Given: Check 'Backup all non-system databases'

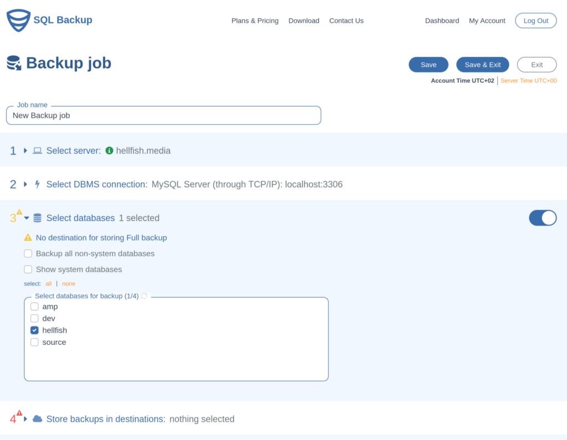Looking at the screenshot, I should pyautogui.click(x=28, y=253).
